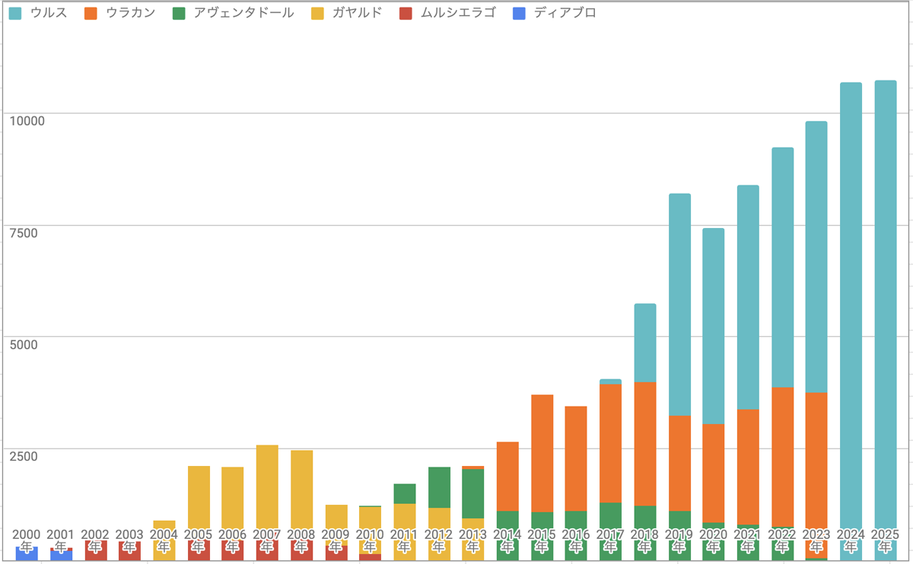Click the orange ウラカン segment of 2015 bar
The height and width of the screenshot is (564, 913).
point(542,453)
